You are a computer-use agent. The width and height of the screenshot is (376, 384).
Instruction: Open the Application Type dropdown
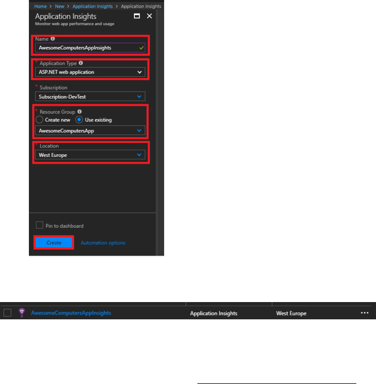[x=90, y=72]
